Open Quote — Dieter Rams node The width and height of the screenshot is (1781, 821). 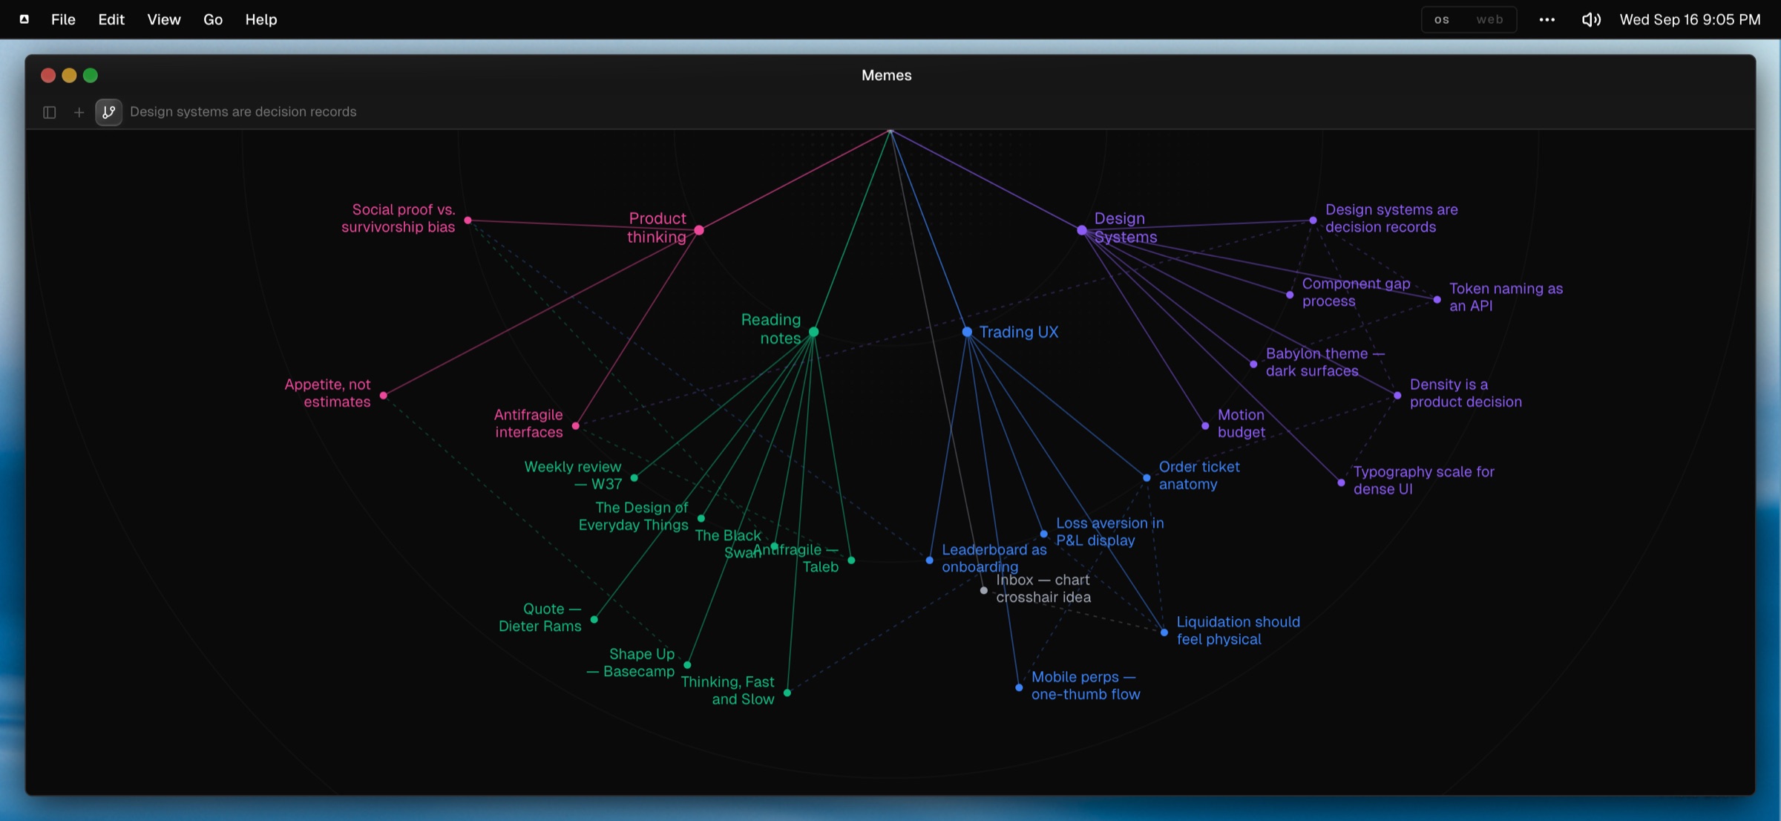(x=594, y=619)
